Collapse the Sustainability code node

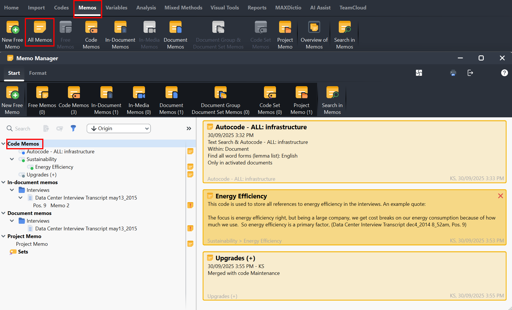pyautogui.click(x=12, y=159)
